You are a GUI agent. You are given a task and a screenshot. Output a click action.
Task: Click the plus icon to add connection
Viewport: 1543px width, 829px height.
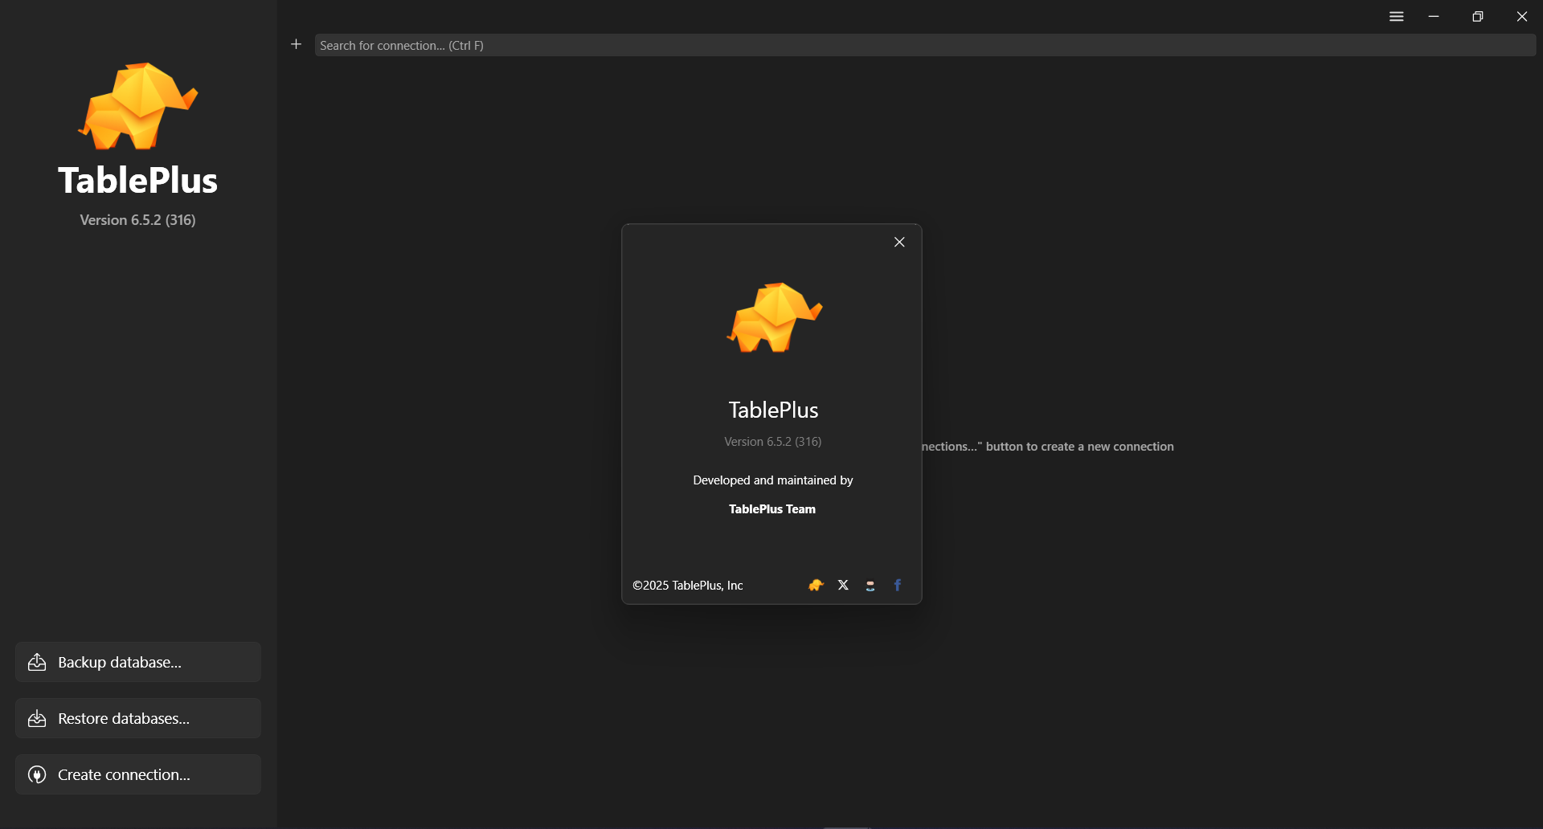(x=296, y=44)
